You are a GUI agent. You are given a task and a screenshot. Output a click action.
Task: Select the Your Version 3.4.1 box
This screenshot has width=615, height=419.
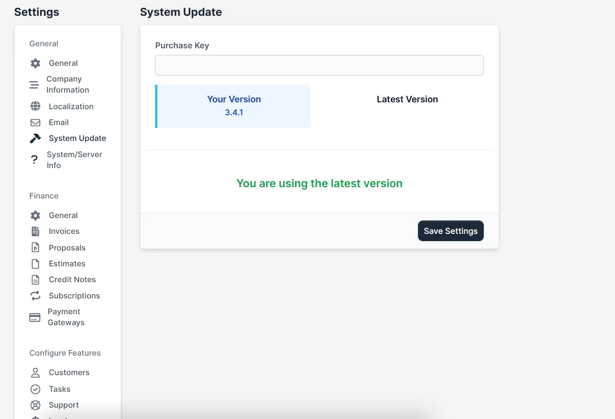pyautogui.click(x=233, y=106)
